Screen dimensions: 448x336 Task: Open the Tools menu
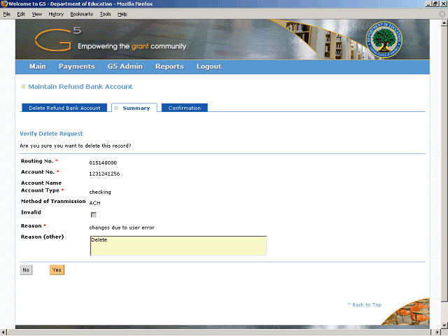click(105, 14)
